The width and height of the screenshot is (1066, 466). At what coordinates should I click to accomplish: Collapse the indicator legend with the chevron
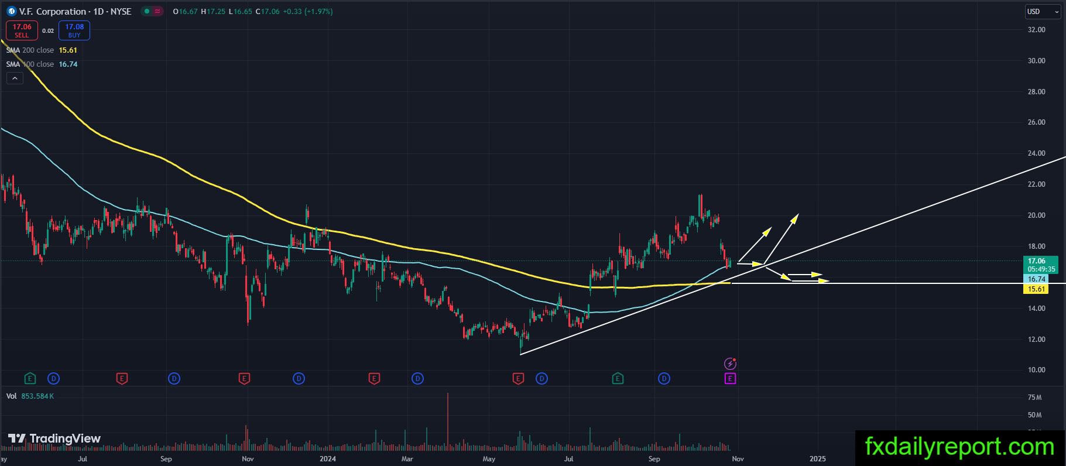pos(15,78)
